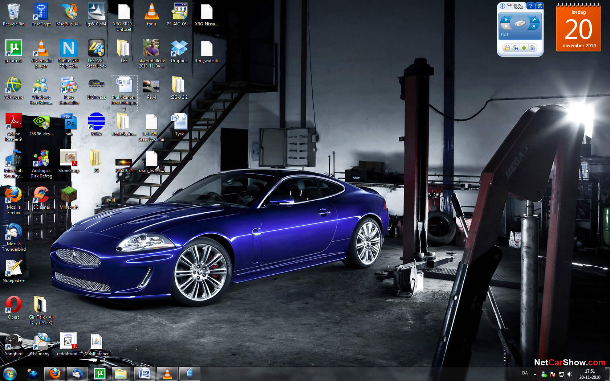Select the Mozilla Thunderbird desktop shortcut
Image resolution: width=610 pixels, height=381 pixels.
14,237
